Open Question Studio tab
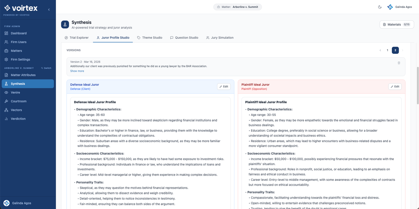 (x=184, y=38)
